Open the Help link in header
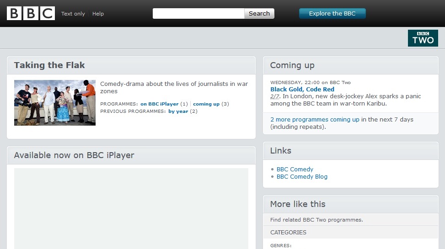 [98, 14]
